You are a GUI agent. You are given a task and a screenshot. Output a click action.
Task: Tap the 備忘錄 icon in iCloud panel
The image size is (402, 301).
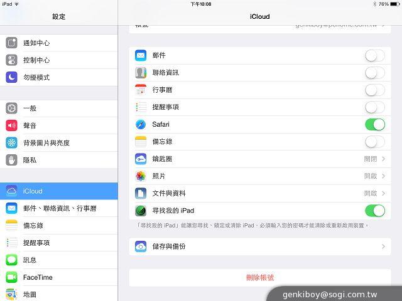(141, 142)
